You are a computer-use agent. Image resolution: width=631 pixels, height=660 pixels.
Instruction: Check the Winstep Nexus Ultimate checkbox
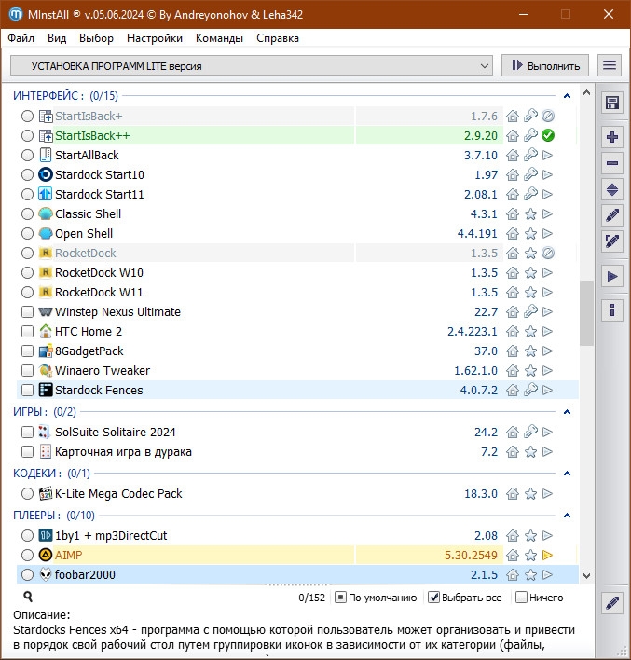click(x=27, y=312)
